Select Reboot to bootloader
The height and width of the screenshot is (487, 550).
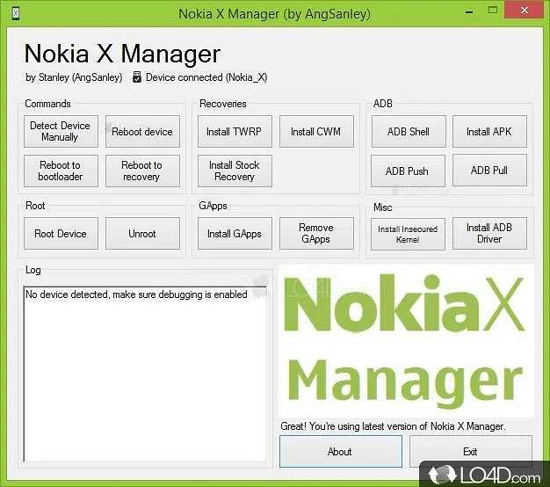click(x=61, y=171)
